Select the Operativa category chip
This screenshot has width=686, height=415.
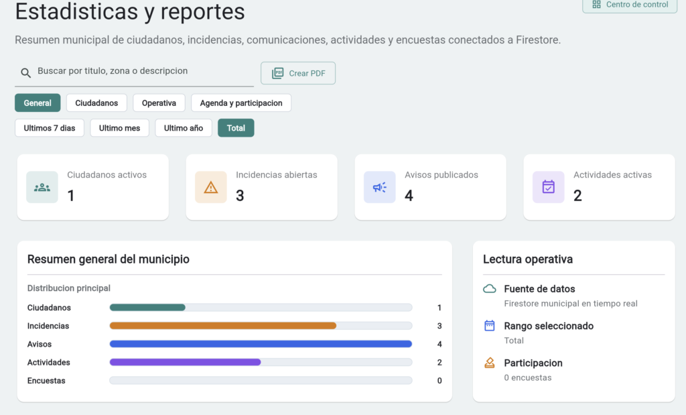159,103
